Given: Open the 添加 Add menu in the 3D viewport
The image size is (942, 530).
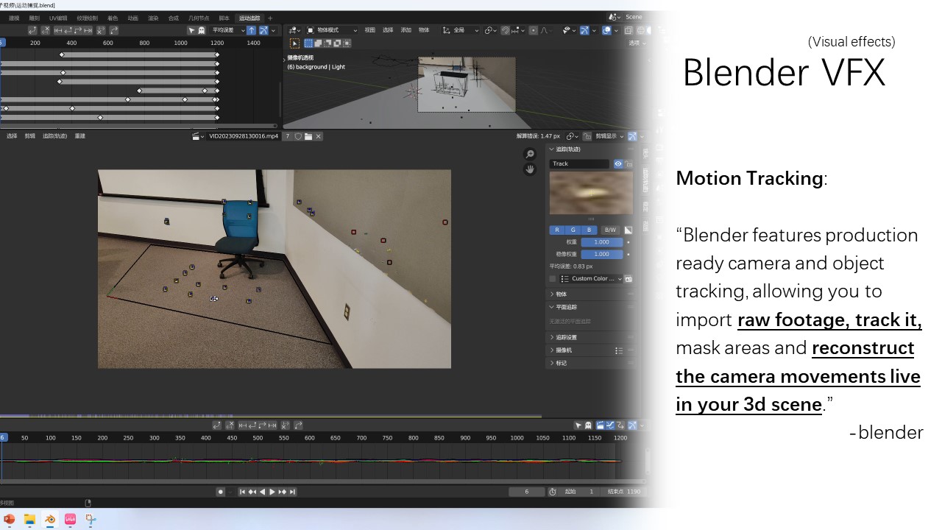Looking at the screenshot, I should (x=406, y=30).
